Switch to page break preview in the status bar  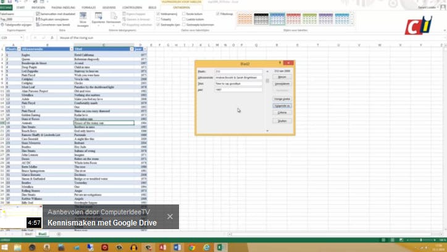coord(401,240)
